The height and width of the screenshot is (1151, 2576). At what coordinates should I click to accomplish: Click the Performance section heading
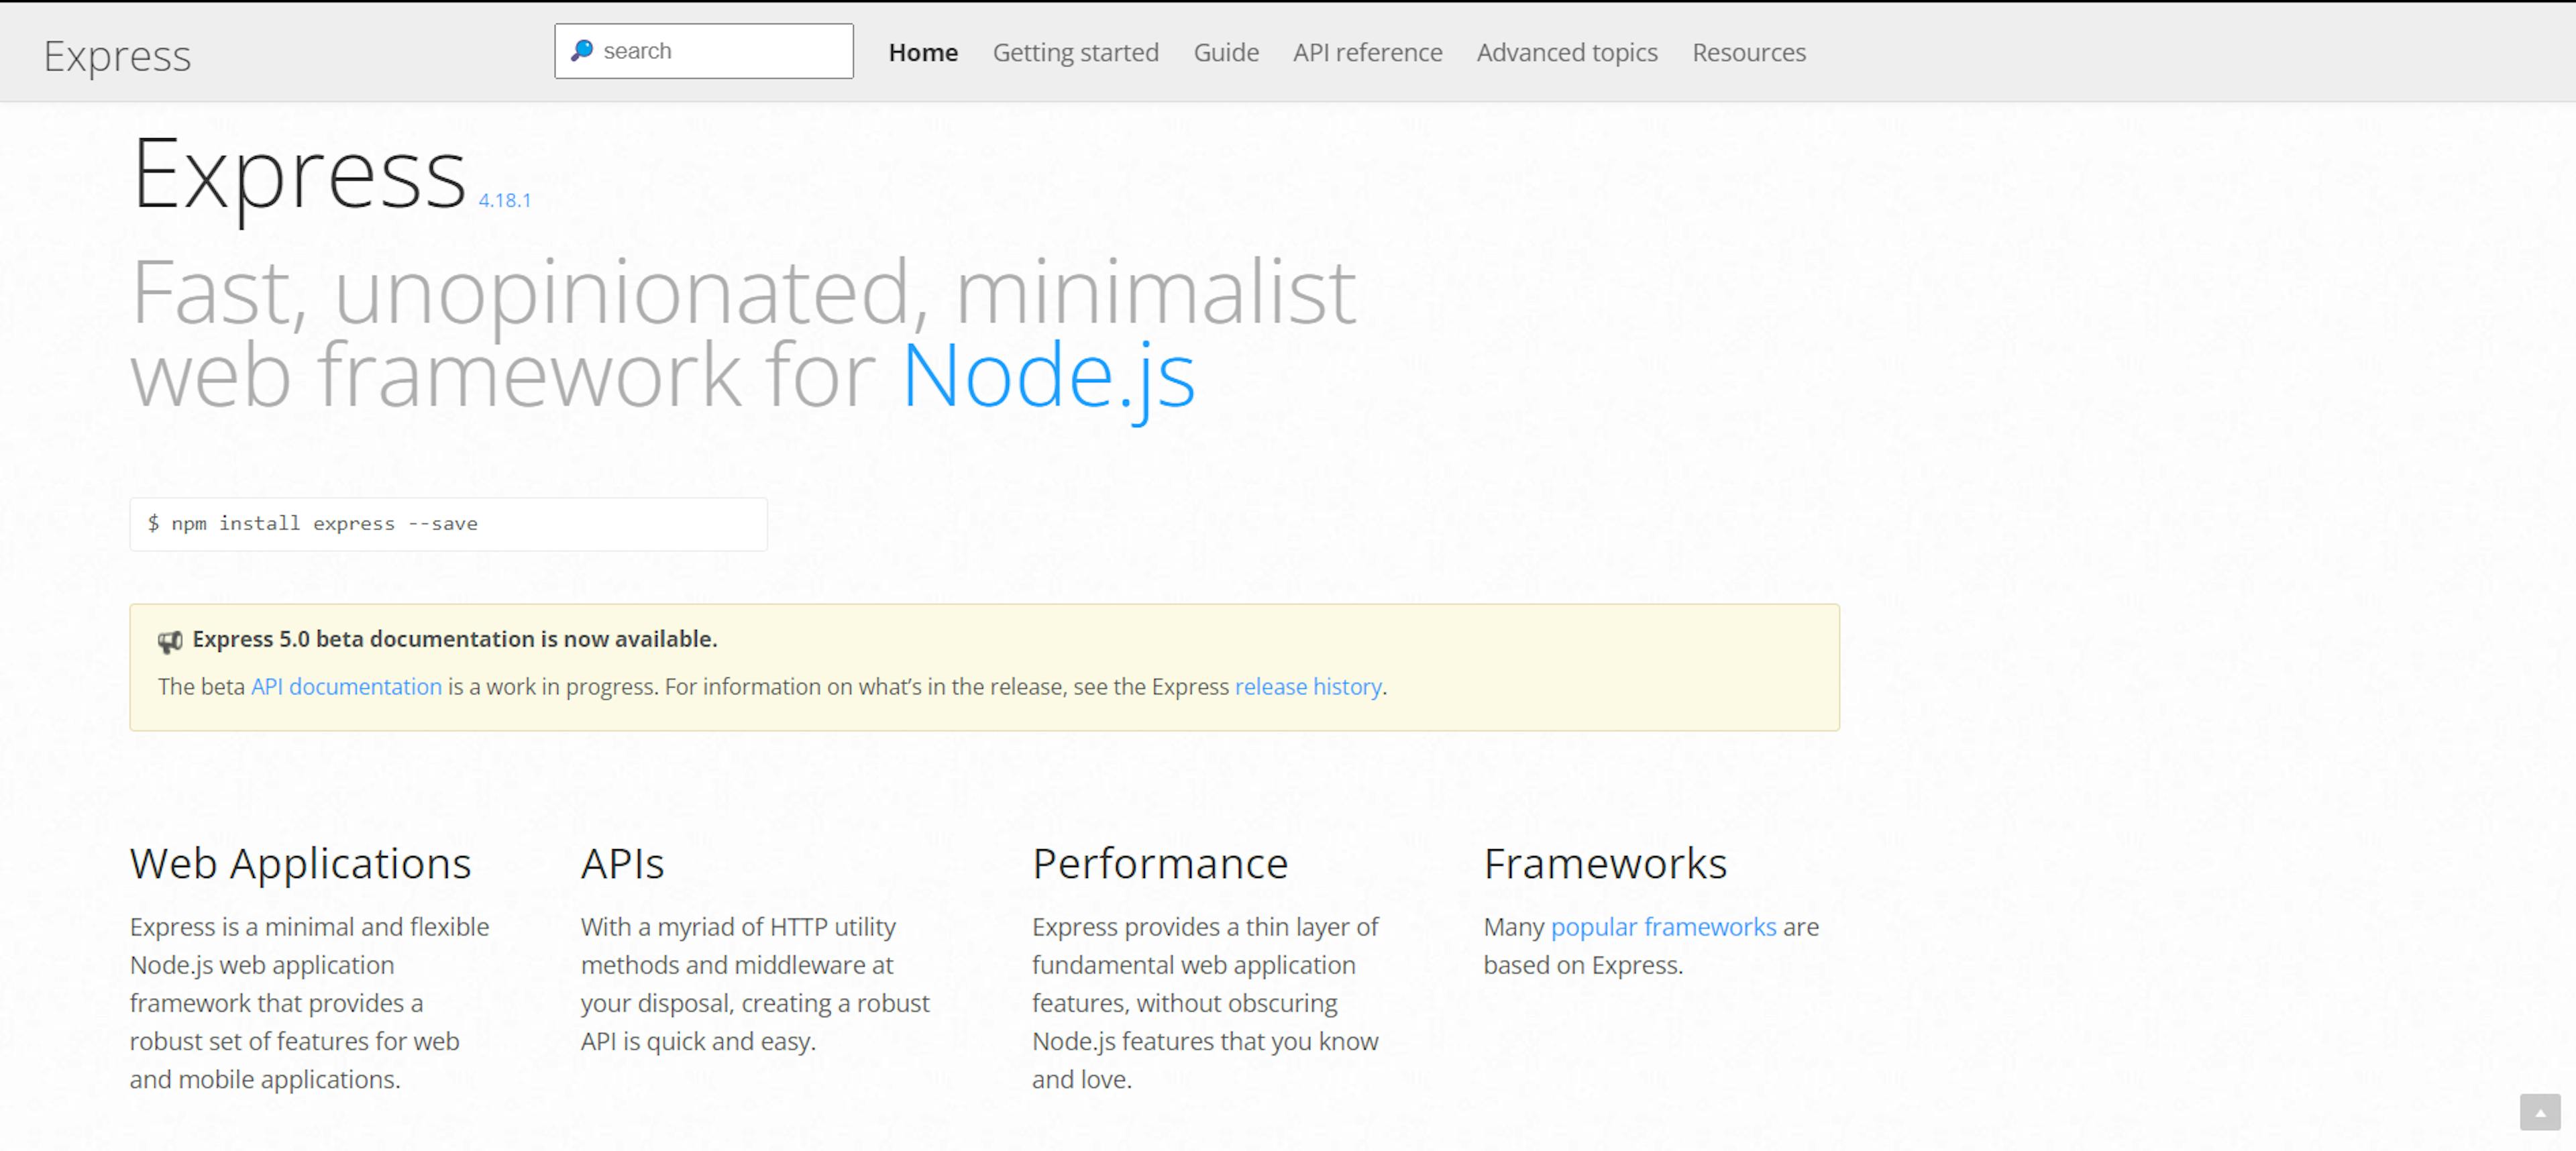pos(1160,862)
